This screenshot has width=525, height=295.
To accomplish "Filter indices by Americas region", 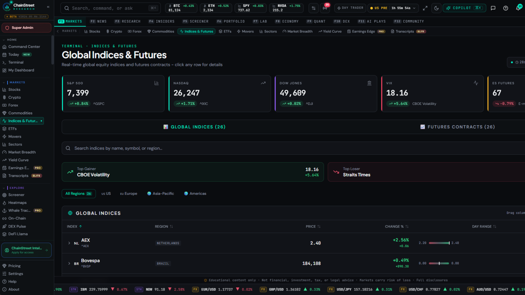I will 195,194.
